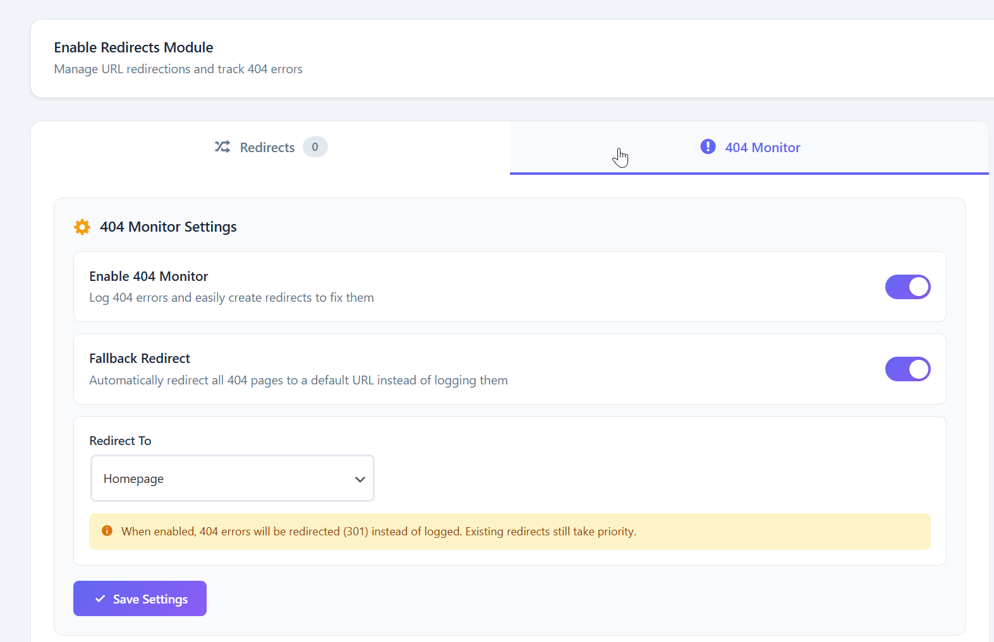Click the Manage URL redirections description
Viewport: 994px width, 642px height.
(x=178, y=69)
